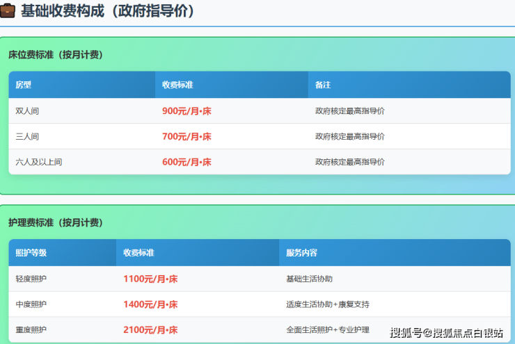Click the 备注 column header

click(322, 85)
